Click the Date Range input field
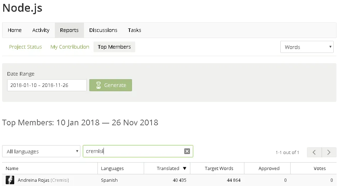Screen dimensions: 339x186 pos(47,85)
